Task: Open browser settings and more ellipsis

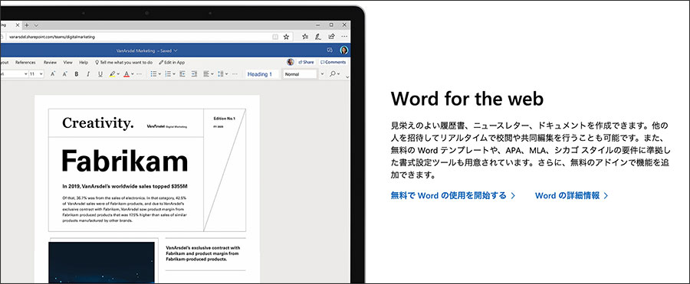Action: pyautogui.click(x=344, y=37)
